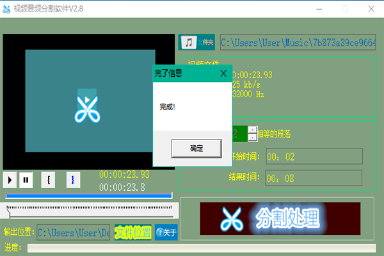Open source file via music note 文件夹 button
Screen dimensions: 384x256
197,42
